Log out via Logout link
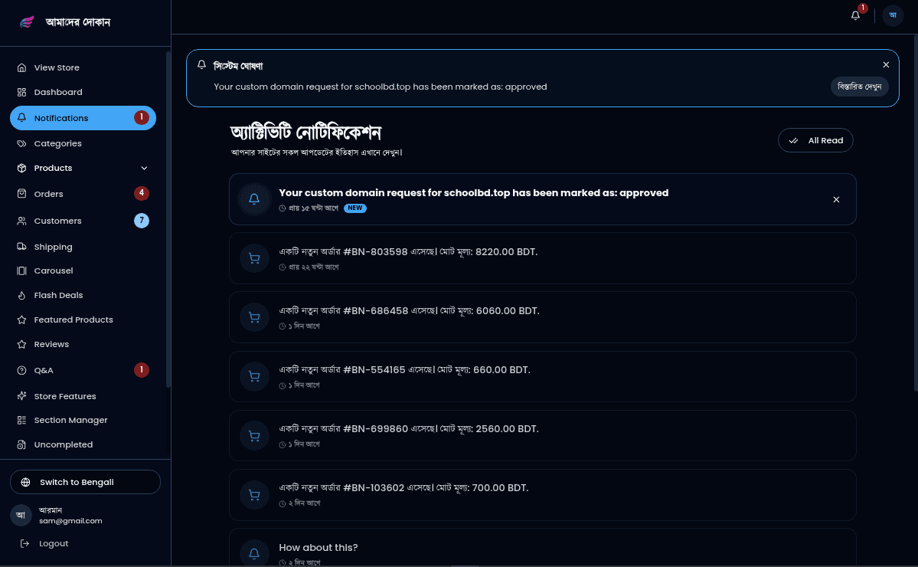Screen dimensions: 918x567 (54, 543)
